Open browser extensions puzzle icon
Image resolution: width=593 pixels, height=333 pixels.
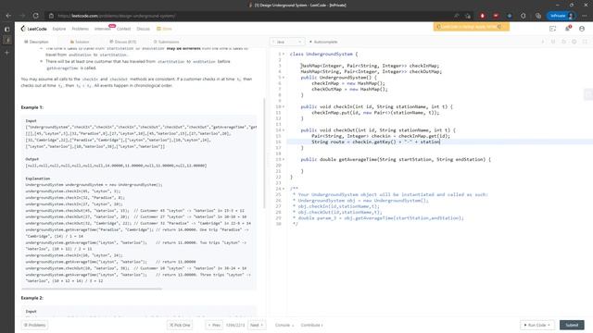click(523, 16)
